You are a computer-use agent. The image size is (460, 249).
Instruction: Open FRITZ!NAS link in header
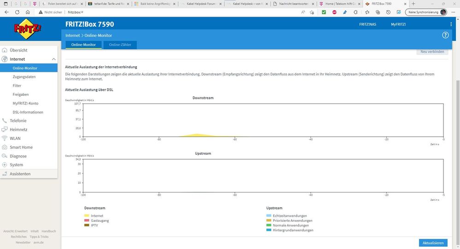[x=367, y=24]
